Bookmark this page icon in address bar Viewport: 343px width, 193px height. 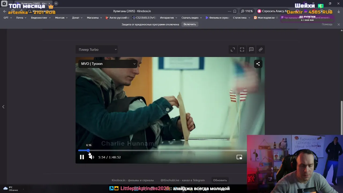click(235, 11)
